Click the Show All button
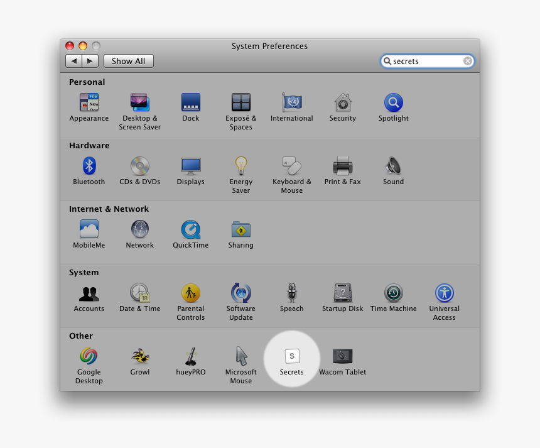Screen dimensions: 540x448 click(129, 61)
